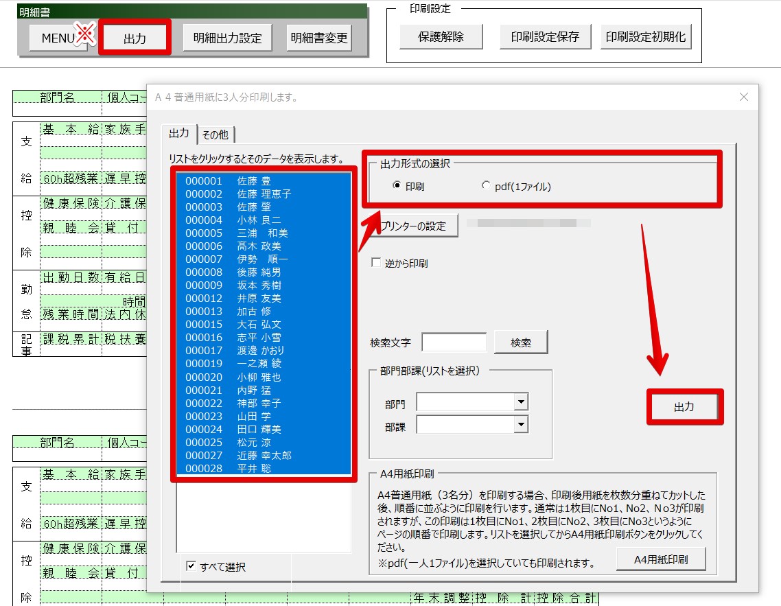
Task: Expand the 部門 dropdown list
Action: point(521,402)
